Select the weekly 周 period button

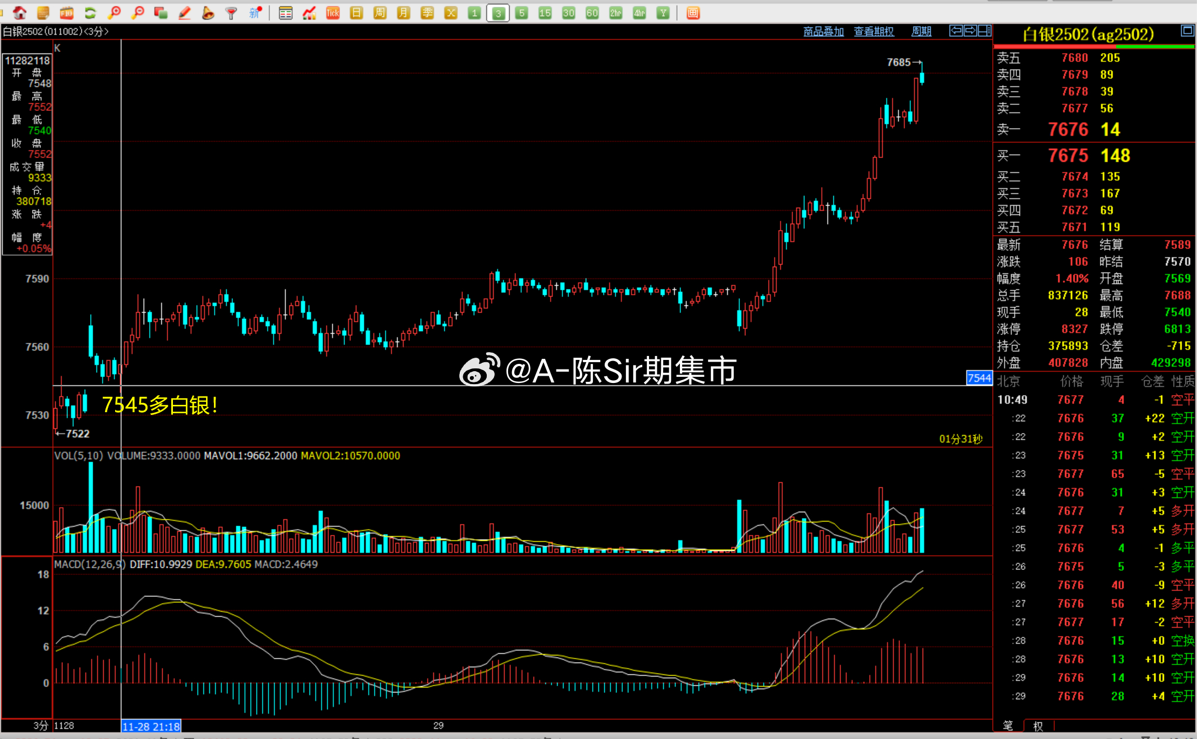[x=380, y=13]
